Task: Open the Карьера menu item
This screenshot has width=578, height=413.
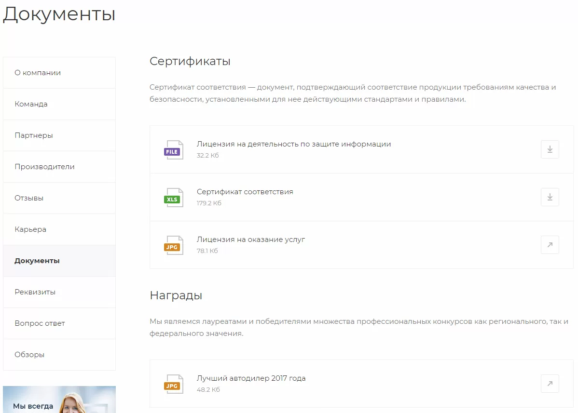Action: click(x=59, y=229)
